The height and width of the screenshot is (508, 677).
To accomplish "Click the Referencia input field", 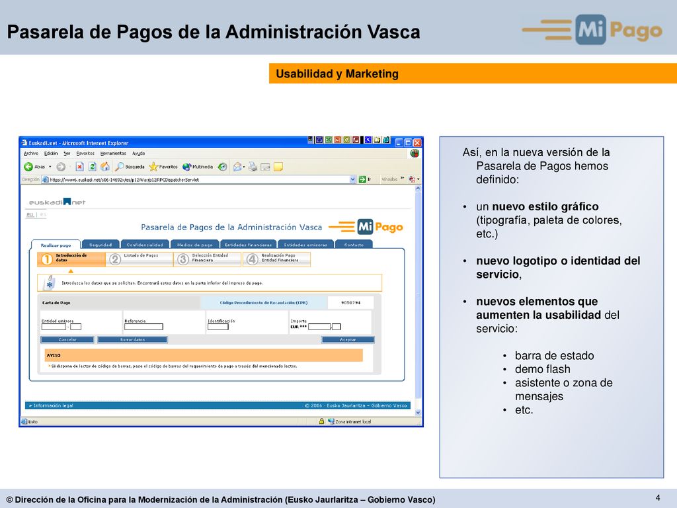I will tap(143, 327).
